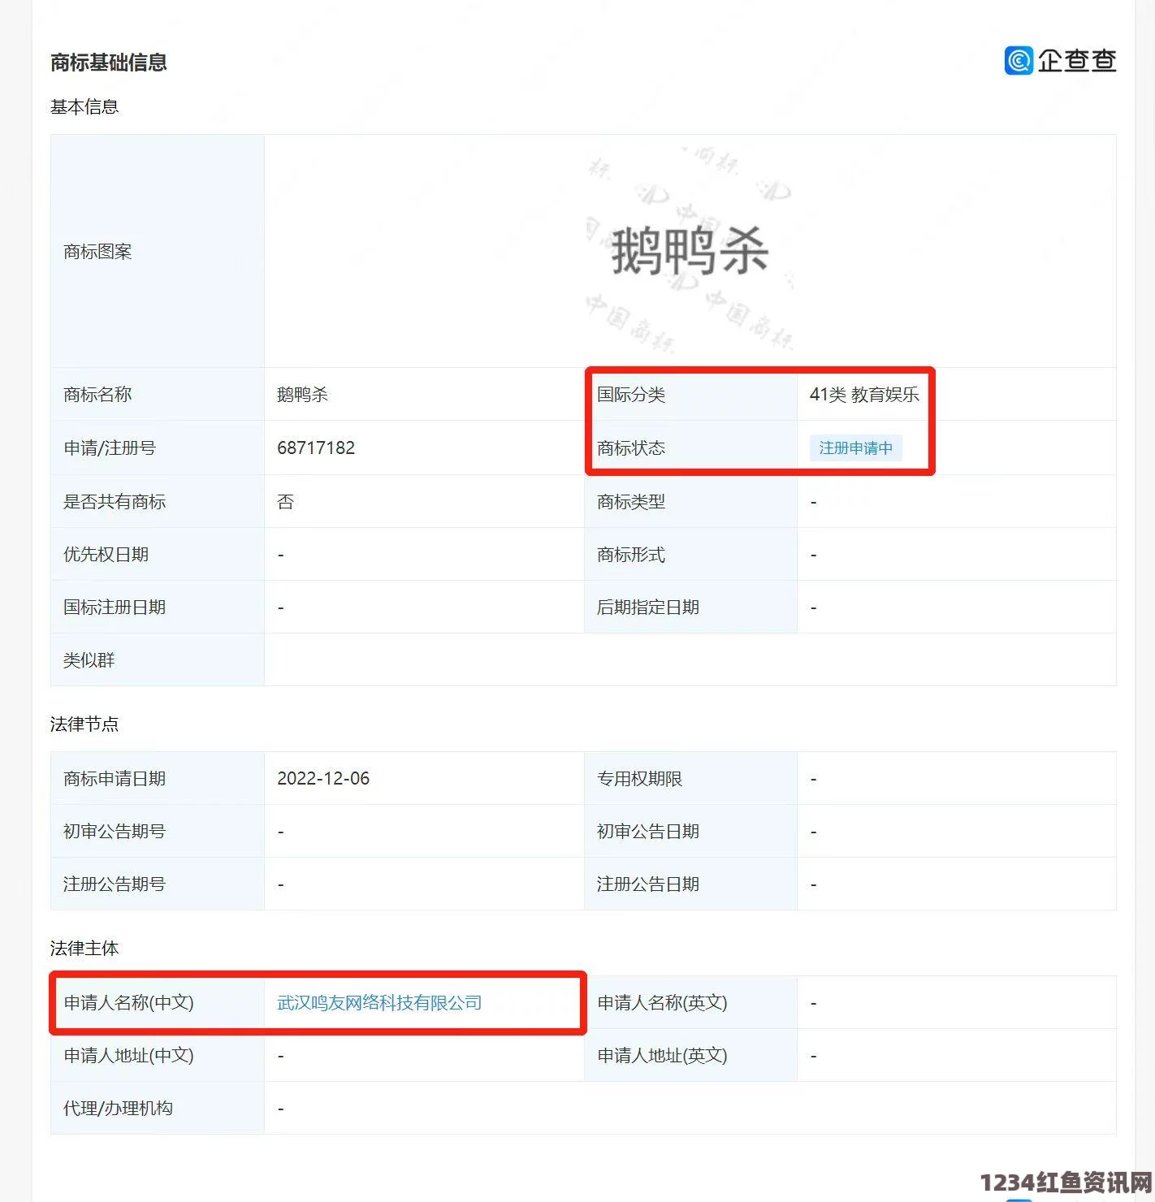Image resolution: width=1155 pixels, height=1202 pixels.
Task: Click the 商标类型 label
Action: [x=631, y=502]
